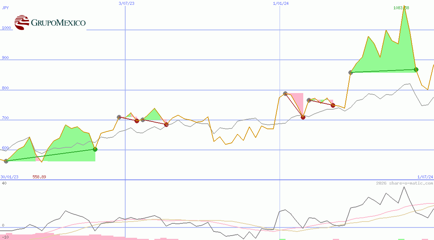Click the gray entry dot right of 1/01/24 line
Image resolution: width=434 pixels, height=240 pixels.
285,93
